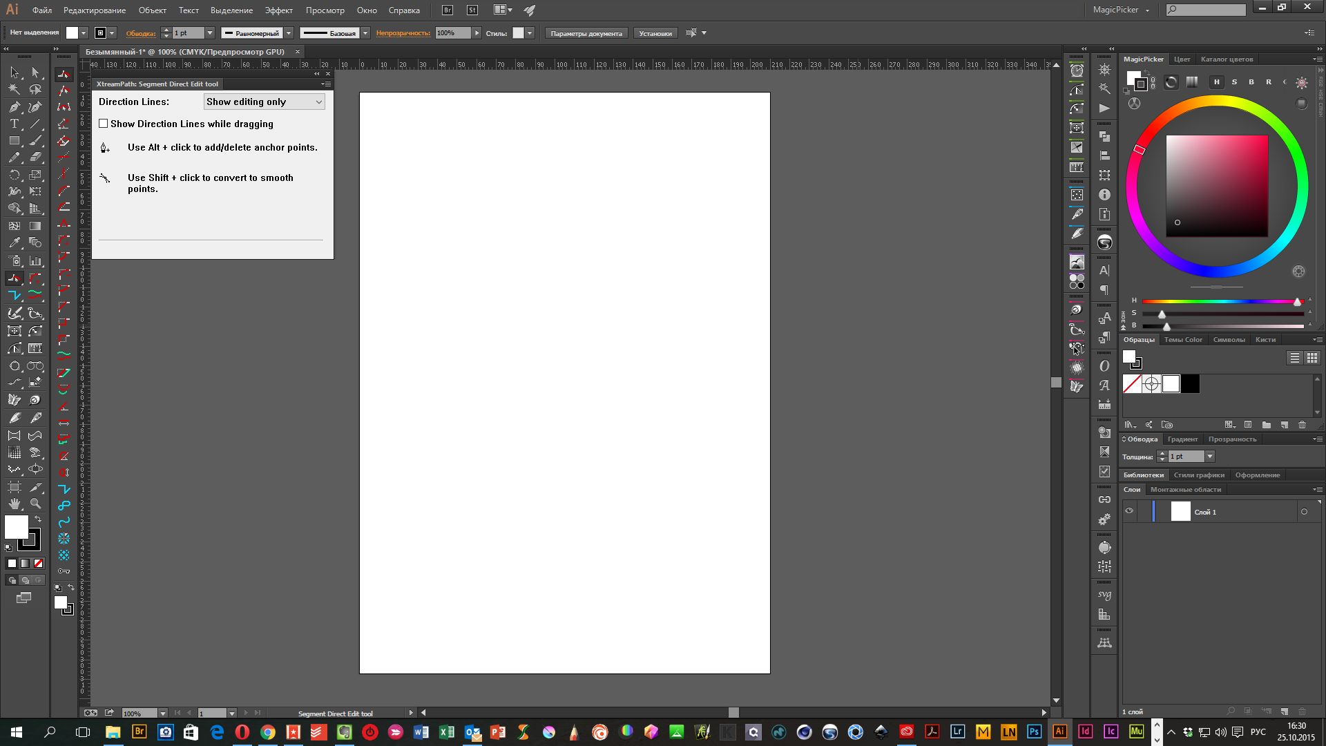The image size is (1326, 746).
Task: Select the Selection (black arrow) tool
Action: [x=15, y=73]
